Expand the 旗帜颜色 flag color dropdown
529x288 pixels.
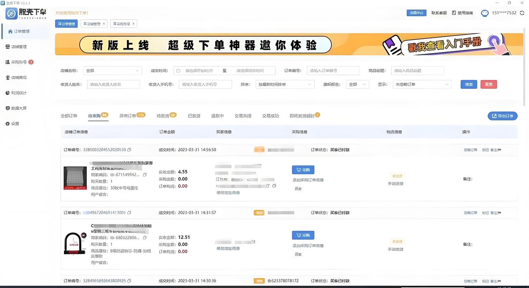[x=357, y=85]
